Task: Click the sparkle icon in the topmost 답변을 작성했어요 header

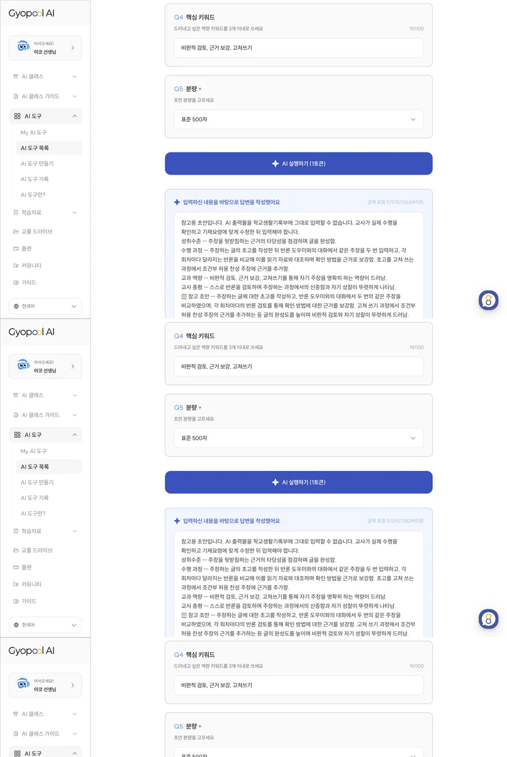Action: (177, 202)
